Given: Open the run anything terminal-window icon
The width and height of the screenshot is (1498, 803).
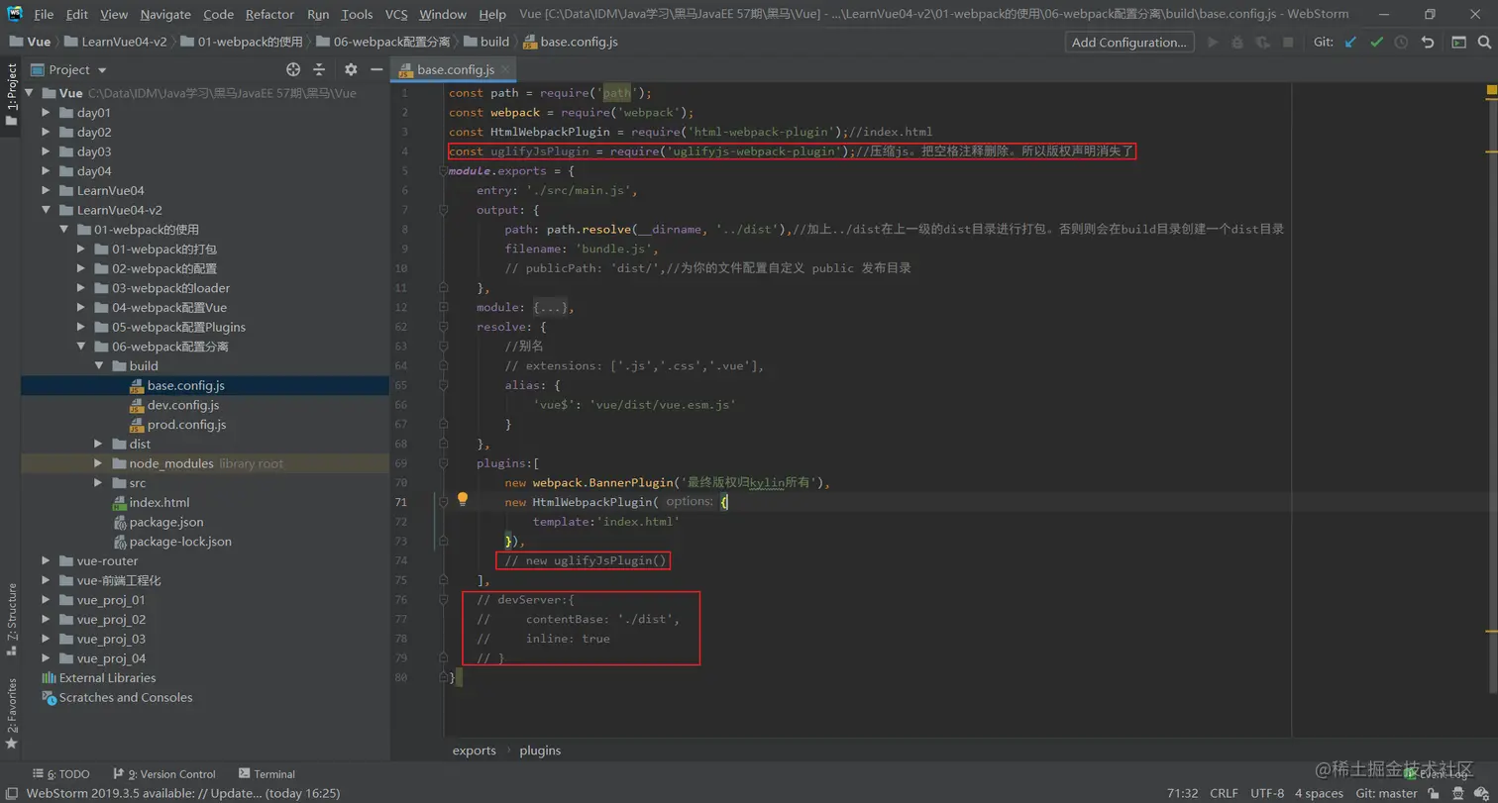Looking at the screenshot, I should pyautogui.click(x=1458, y=43).
